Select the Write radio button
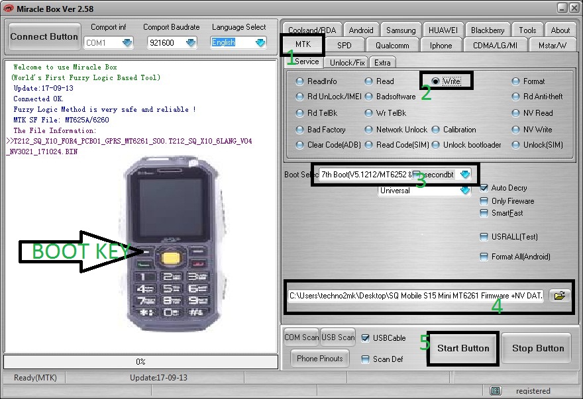 click(x=435, y=81)
